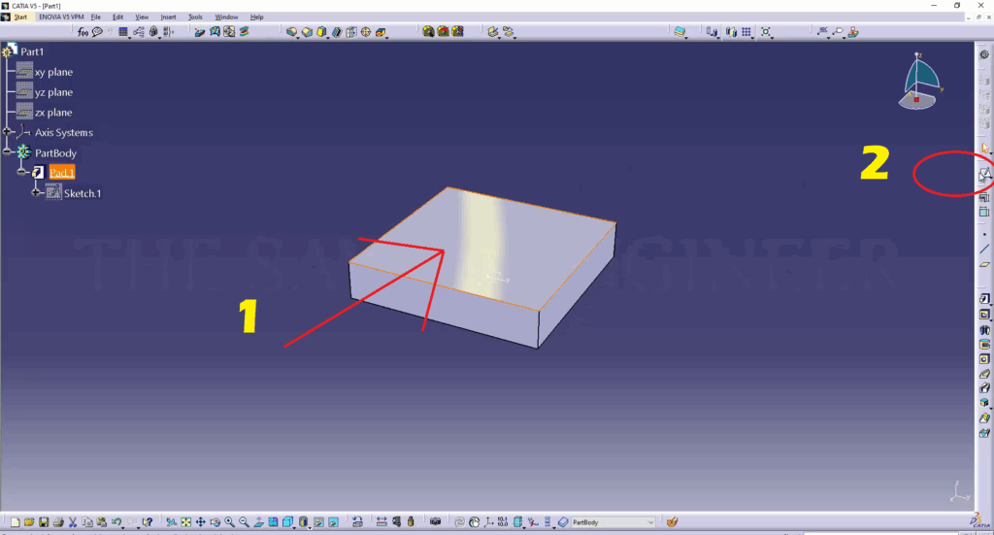Collapse the Pad.1 tree node
Viewport: 994px width, 535px height.
[x=21, y=173]
